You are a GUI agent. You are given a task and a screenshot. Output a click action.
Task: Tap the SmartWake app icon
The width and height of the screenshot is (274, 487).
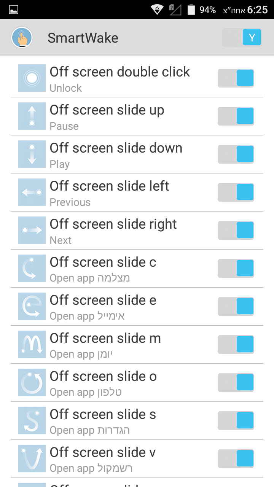(x=22, y=38)
